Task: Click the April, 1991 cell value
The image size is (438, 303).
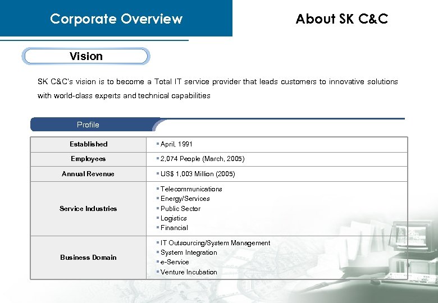Action: tap(176, 144)
